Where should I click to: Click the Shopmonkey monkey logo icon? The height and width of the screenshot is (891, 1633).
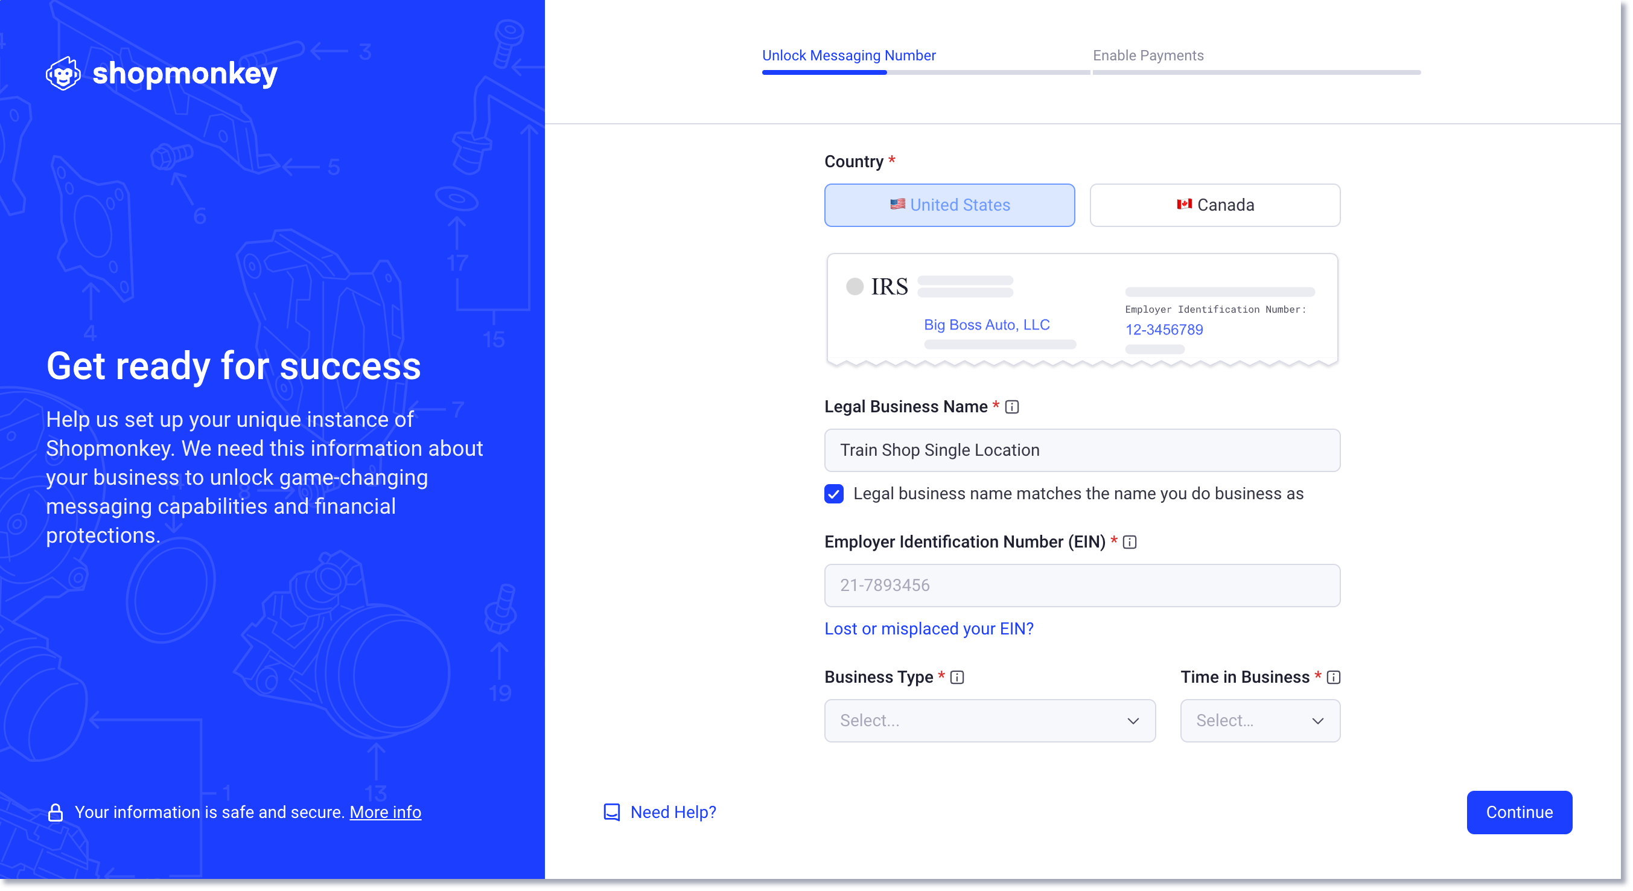pos(63,74)
